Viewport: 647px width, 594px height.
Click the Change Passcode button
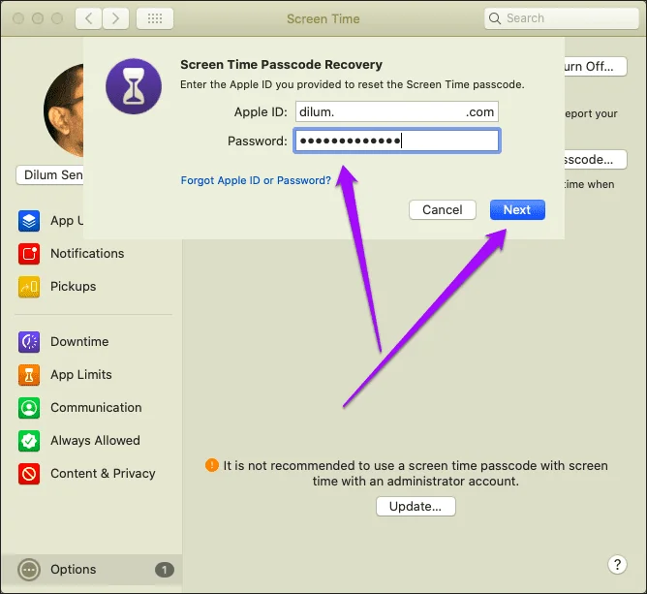pos(596,159)
